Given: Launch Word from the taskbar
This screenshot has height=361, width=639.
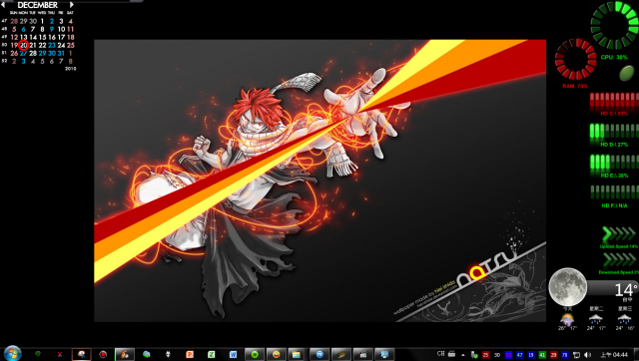Looking at the screenshot, I should [233, 354].
